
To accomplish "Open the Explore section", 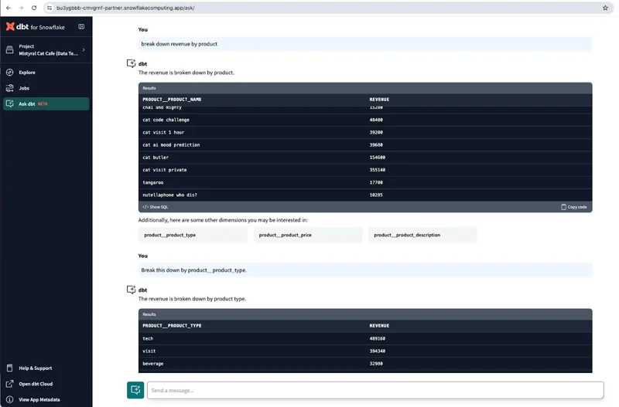I will coord(46,73).
